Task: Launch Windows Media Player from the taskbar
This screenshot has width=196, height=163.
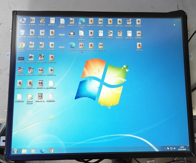Action: pos(33,151)
